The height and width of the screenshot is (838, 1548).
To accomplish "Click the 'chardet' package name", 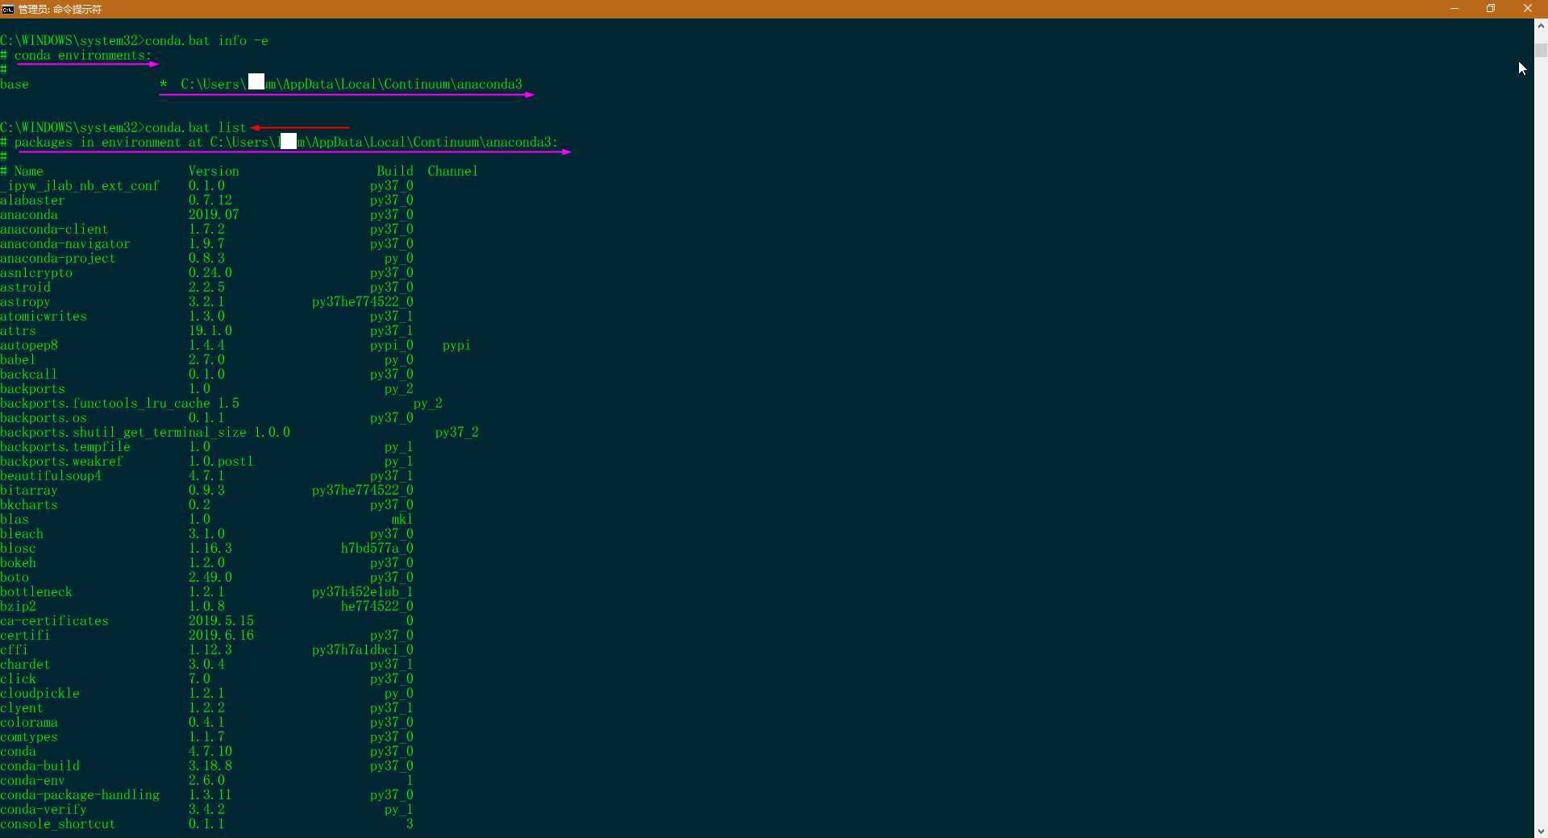I will tap(25, 664).
